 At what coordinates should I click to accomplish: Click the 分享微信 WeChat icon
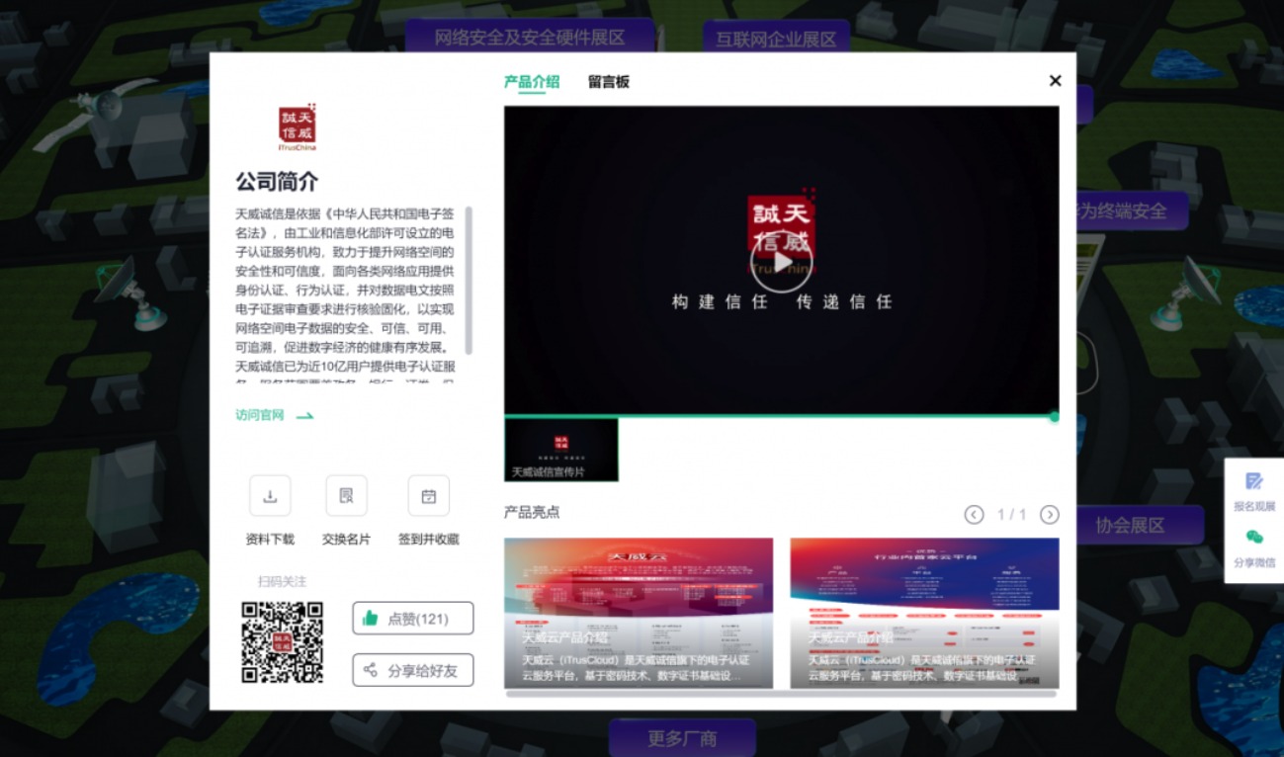[x=1254, y=538]
